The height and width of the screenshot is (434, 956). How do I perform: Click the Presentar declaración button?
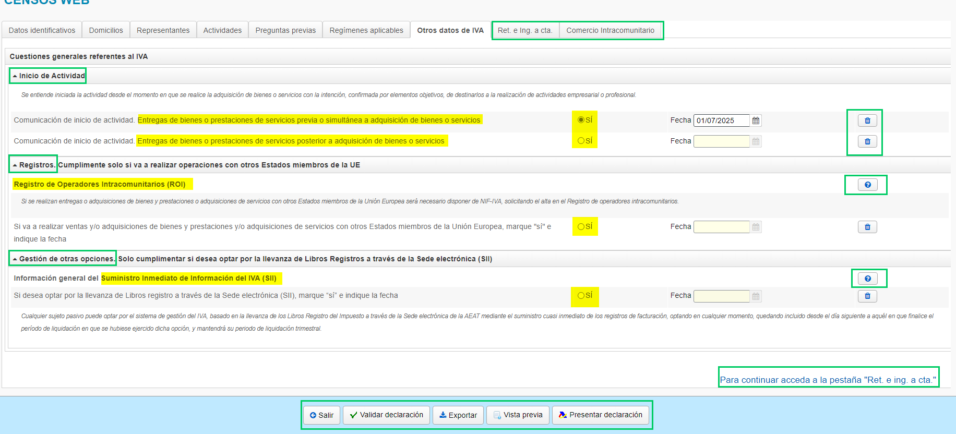pyautogui.click(x=601, y=415)
